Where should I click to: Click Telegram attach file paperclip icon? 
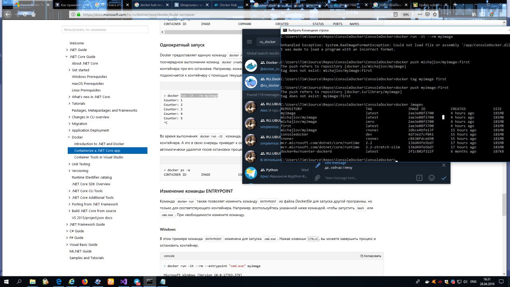tap(318, 178)
